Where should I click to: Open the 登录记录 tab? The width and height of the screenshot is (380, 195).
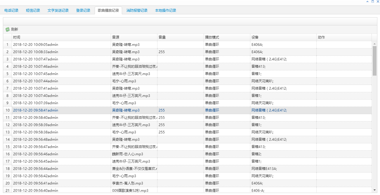tap(83, 10)
